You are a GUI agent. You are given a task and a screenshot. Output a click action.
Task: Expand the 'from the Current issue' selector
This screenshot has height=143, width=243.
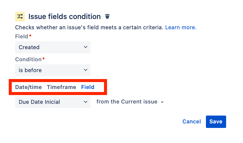[130, 102]
